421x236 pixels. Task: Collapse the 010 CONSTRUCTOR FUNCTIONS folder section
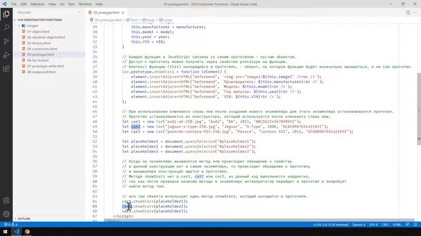point(39,20)
